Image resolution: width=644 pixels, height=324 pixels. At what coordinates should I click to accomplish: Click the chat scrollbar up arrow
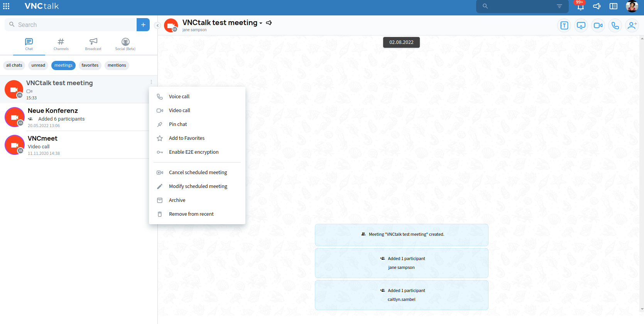tap(642, 38)
